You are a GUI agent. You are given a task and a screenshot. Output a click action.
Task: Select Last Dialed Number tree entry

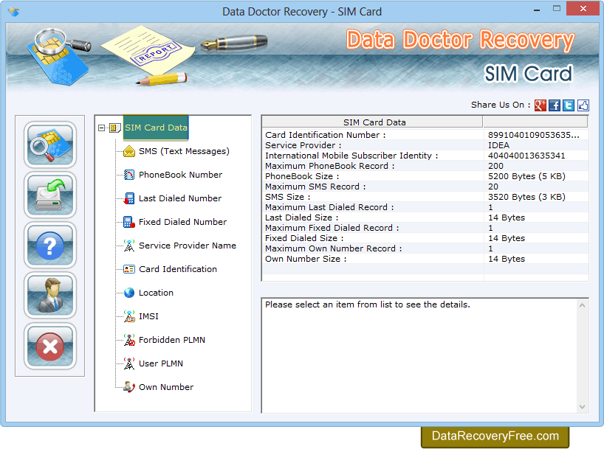tap(180, 198)
